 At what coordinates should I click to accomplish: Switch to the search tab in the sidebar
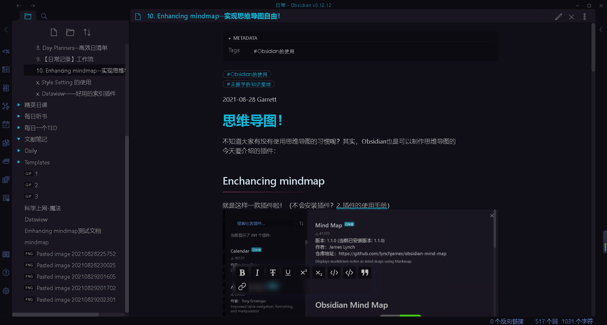click(x=44, y=16)
